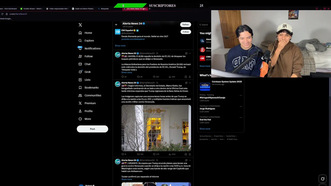The image size is (331, 186).
Task: Open a new browser tab with plus
Action: (149, 9)
